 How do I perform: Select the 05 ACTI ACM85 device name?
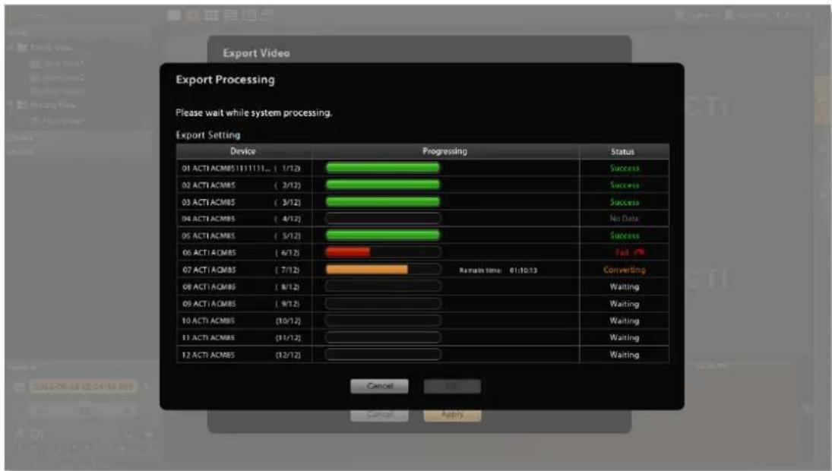208,235
